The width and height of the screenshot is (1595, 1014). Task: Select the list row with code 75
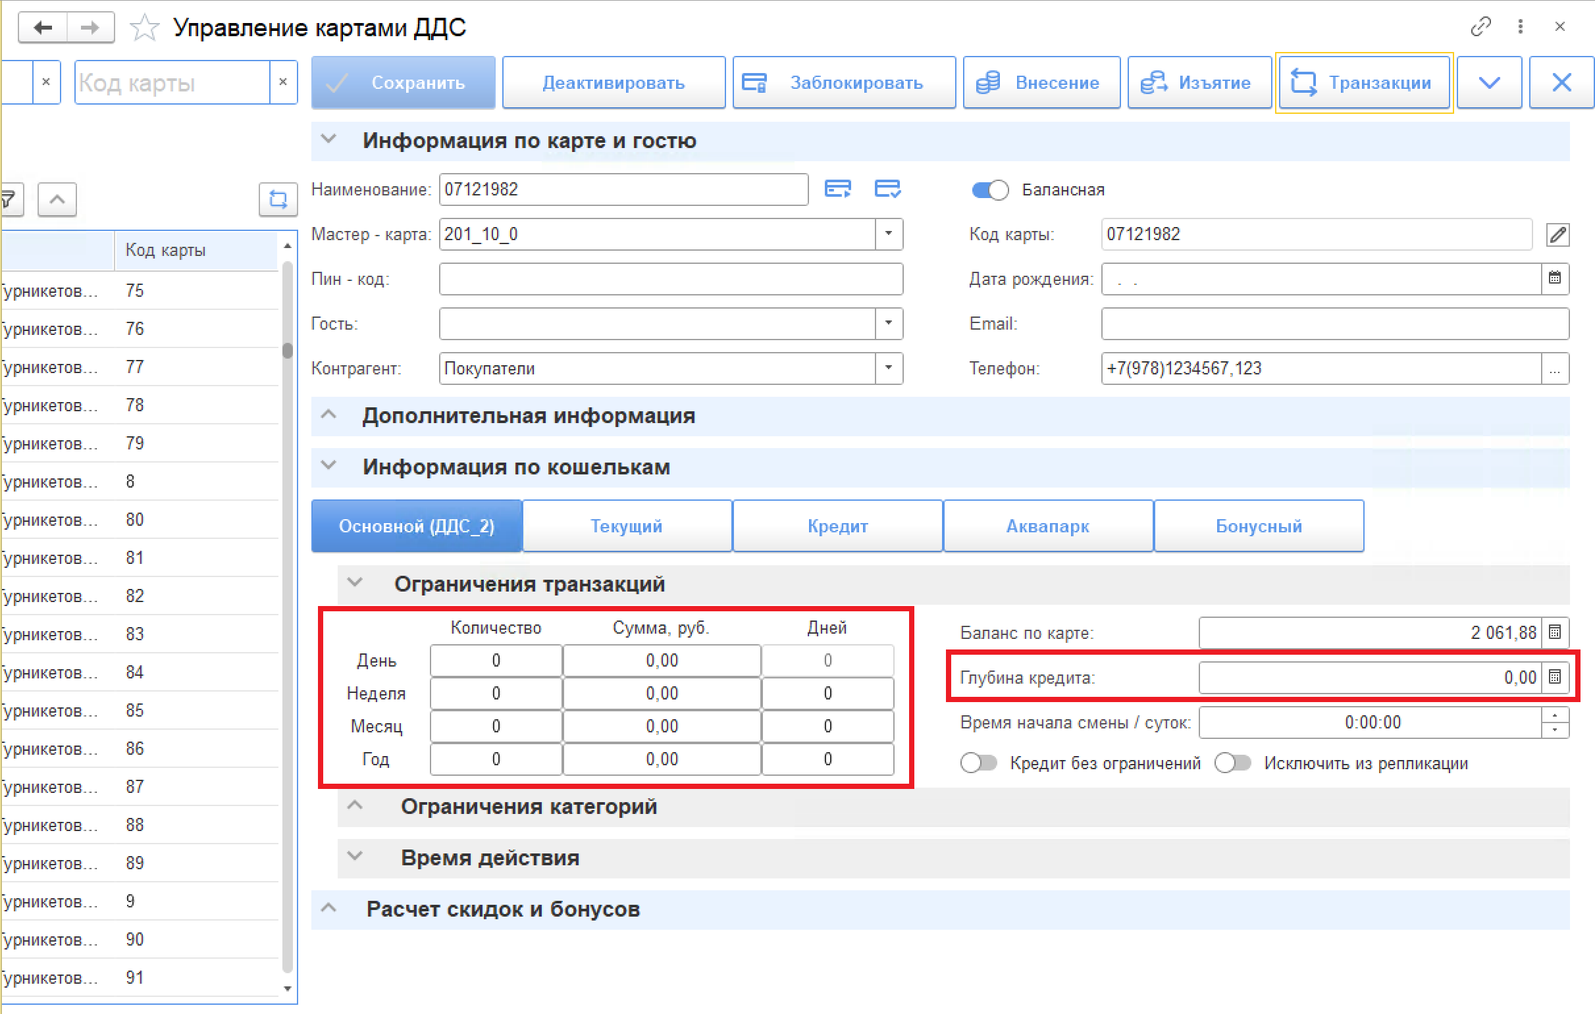139,290
